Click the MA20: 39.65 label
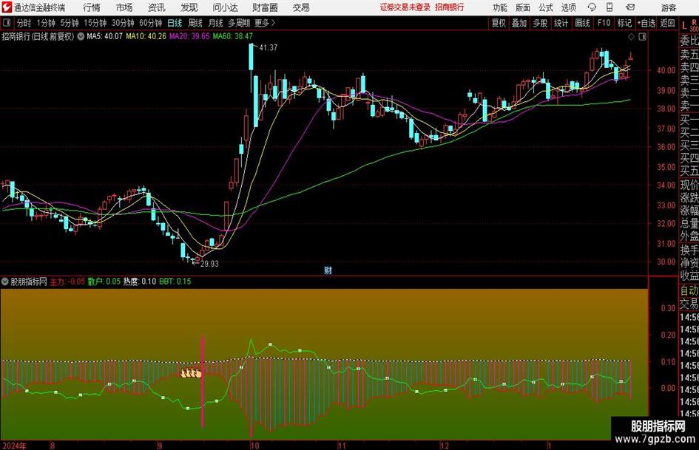Screen dimensions: 699x450 pos(189,36)
